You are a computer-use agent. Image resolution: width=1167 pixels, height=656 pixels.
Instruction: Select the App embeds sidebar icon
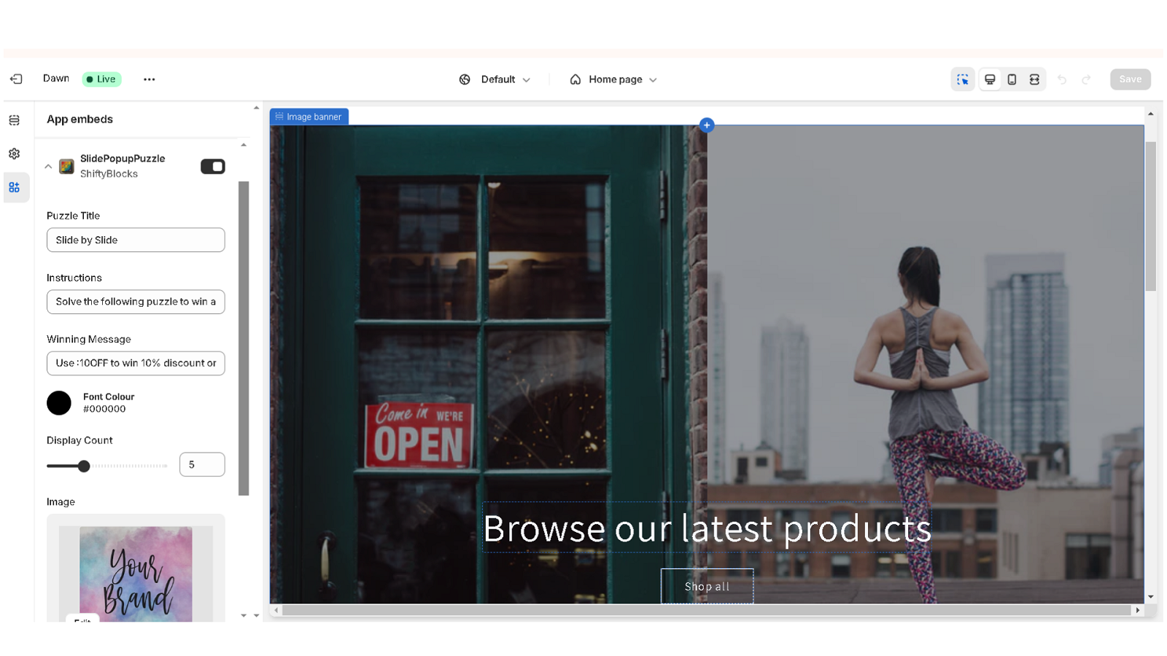point(15,187)
